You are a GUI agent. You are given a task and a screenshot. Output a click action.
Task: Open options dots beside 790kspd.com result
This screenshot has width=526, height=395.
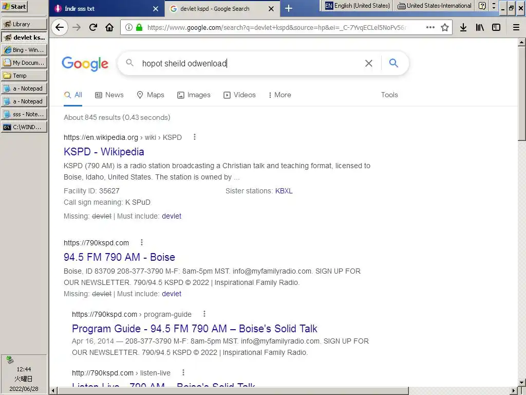(142, 242)
